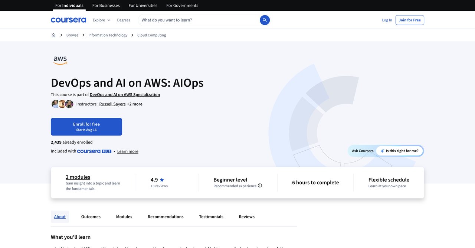Viewport: 475px width, 248px height.
Task: Click the rating star icon
Action: click(x=162, y=180)
